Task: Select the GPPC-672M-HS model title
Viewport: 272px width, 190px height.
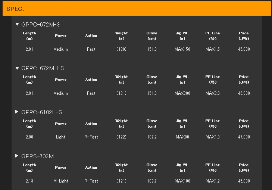Action: tap(43, 68)
